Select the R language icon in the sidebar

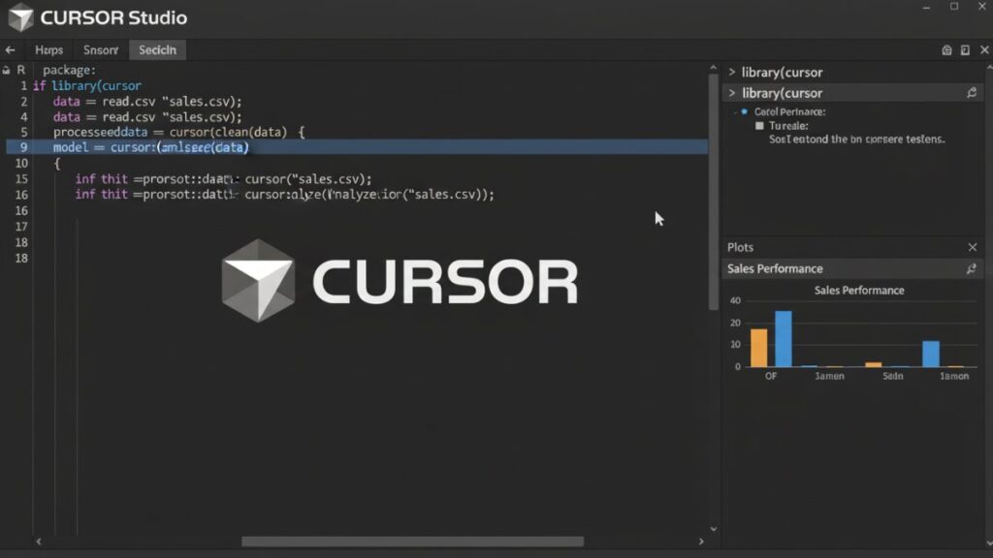point(19,69)
